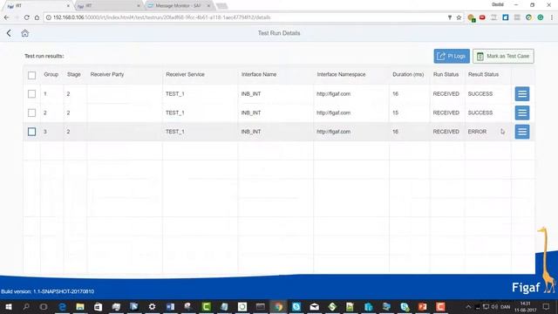The width and height of the screenshot is (558, 314).
Task: Click the taskbar clock showing 14:31
Action: (525, 306)
